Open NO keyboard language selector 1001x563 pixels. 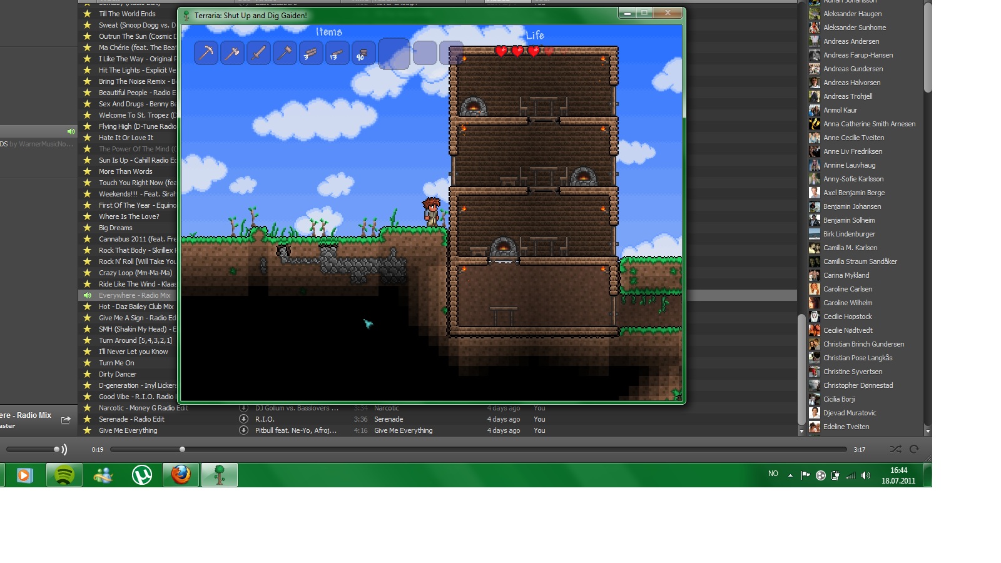[773, 474]
